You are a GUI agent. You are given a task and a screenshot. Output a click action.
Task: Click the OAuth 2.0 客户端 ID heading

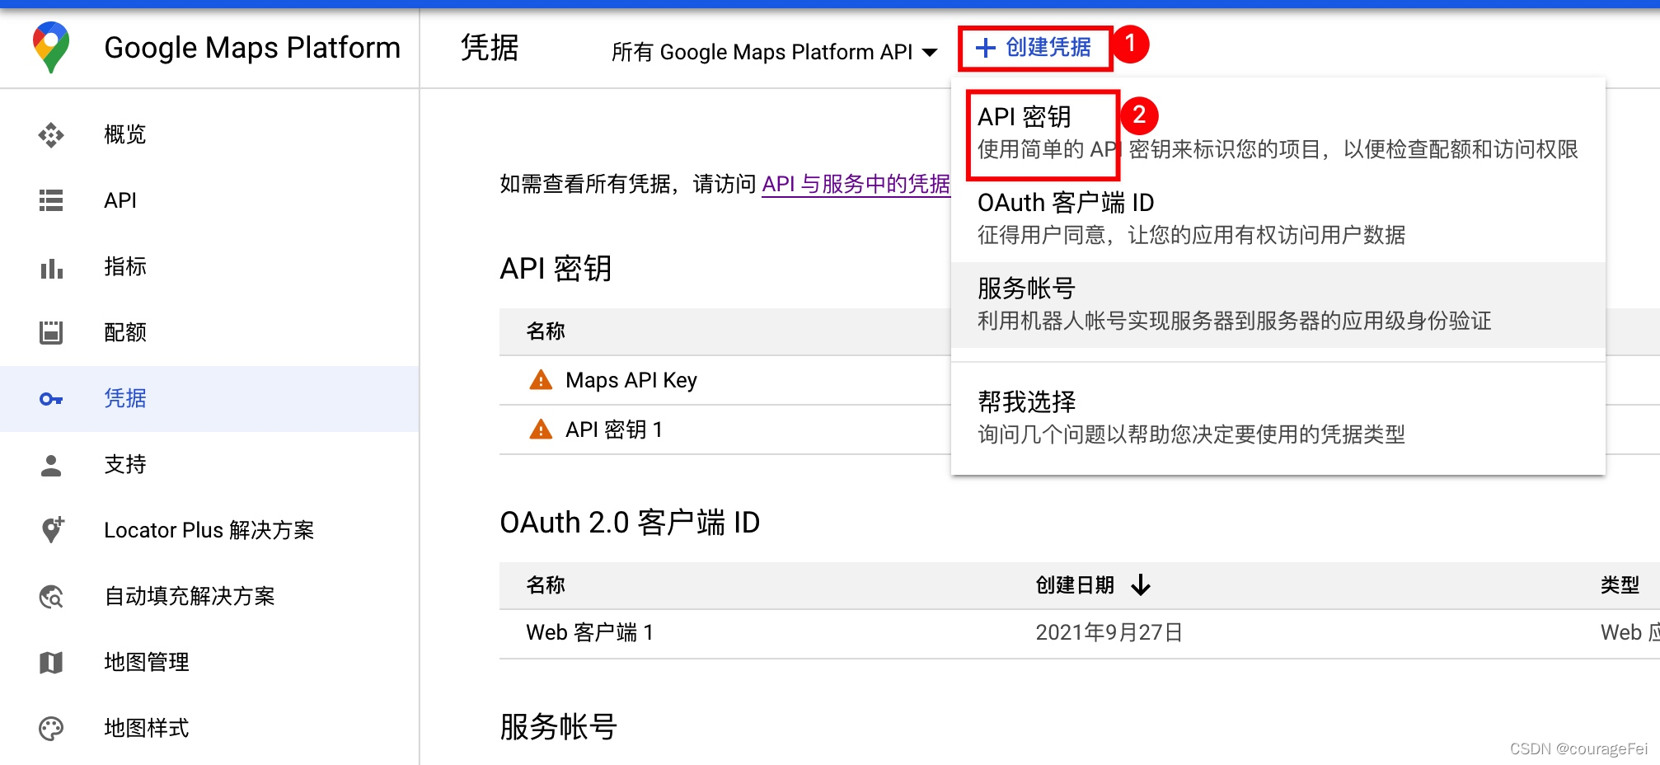(630, 523)
